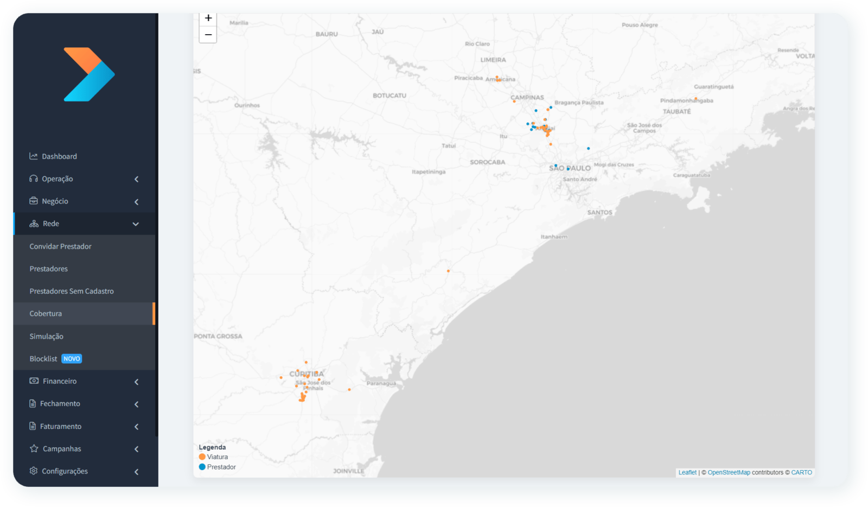The height and width of the screenshot is (507, 868).
Task: Click the SOROCABA city label
Action: [x=487, y=162]
